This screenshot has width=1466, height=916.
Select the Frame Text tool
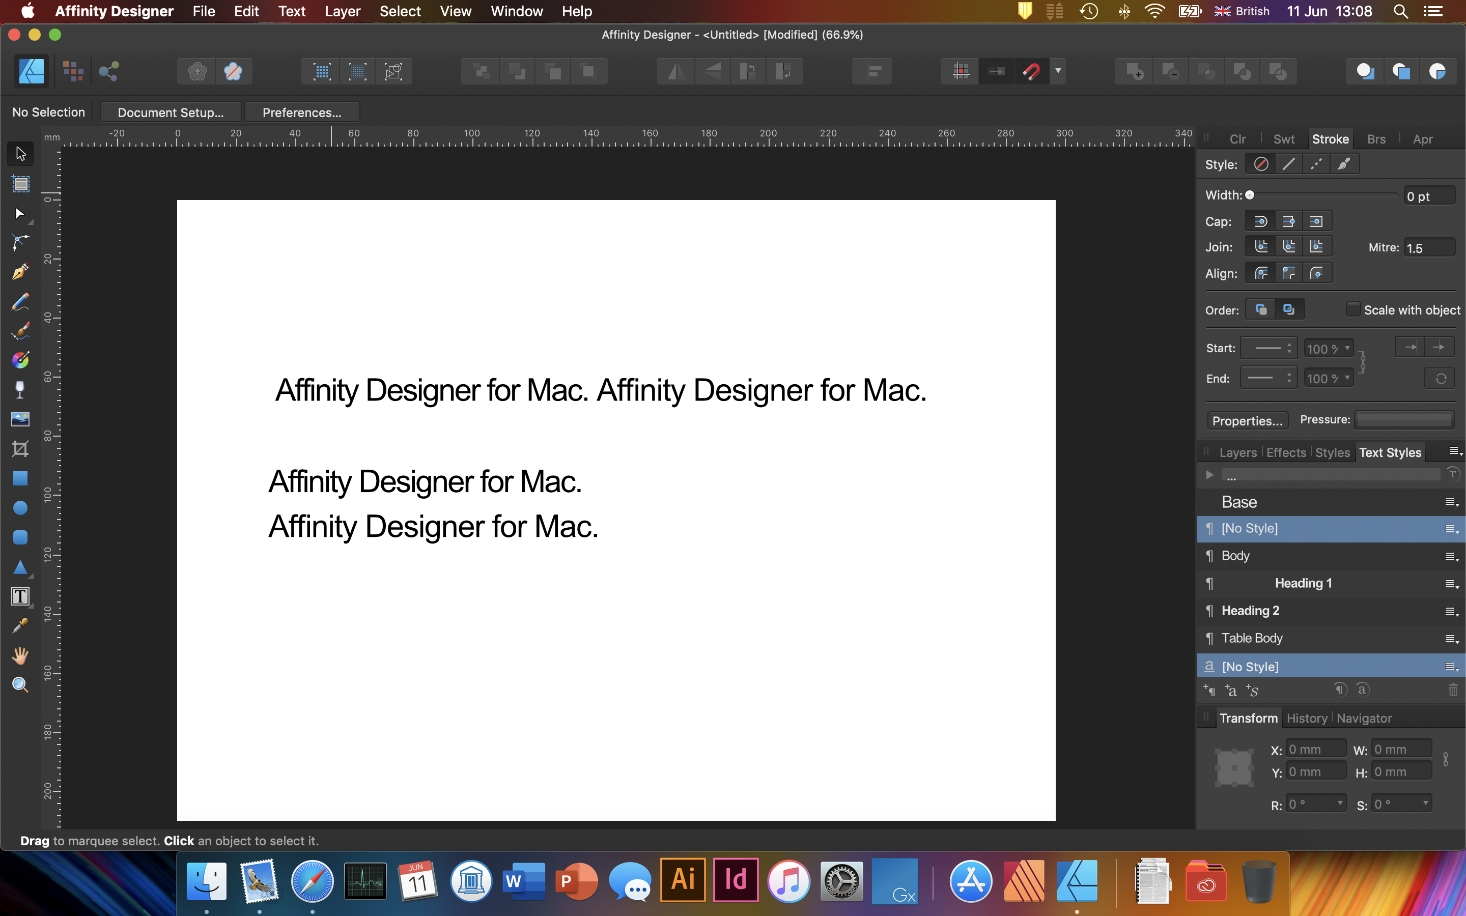click(x=20, y=597)
